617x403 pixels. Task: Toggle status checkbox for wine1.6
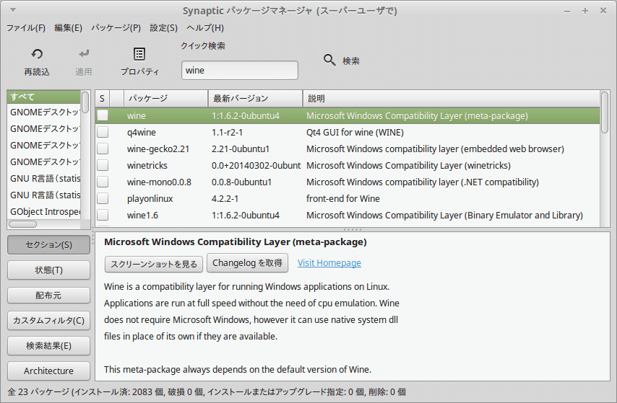tap(103, 215)
